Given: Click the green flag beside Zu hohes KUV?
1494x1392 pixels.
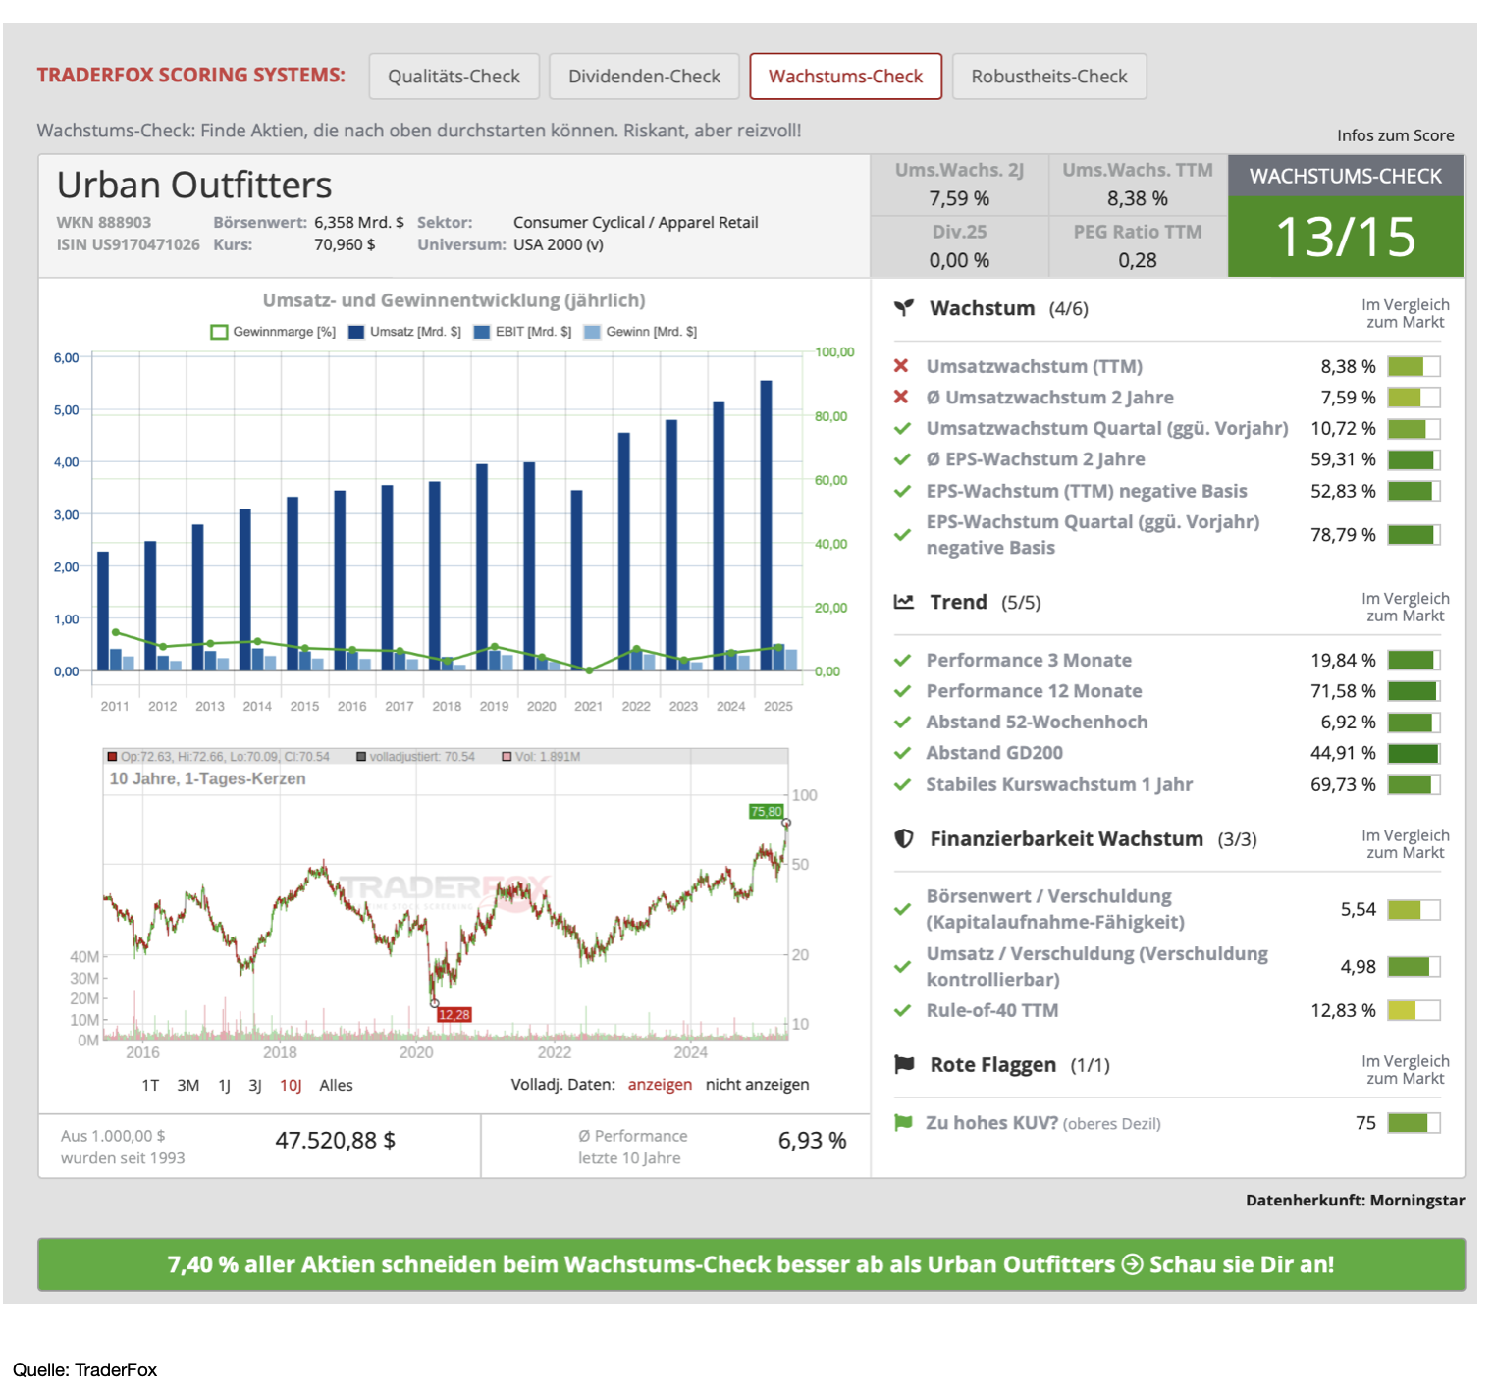Looking at the screenshot, I should [x=903, y=1122].
